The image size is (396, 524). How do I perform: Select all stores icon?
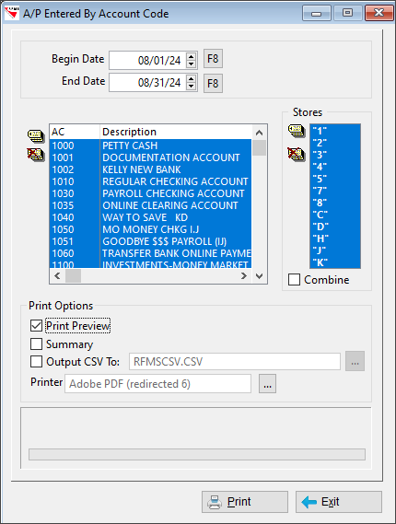click(297, 131)
